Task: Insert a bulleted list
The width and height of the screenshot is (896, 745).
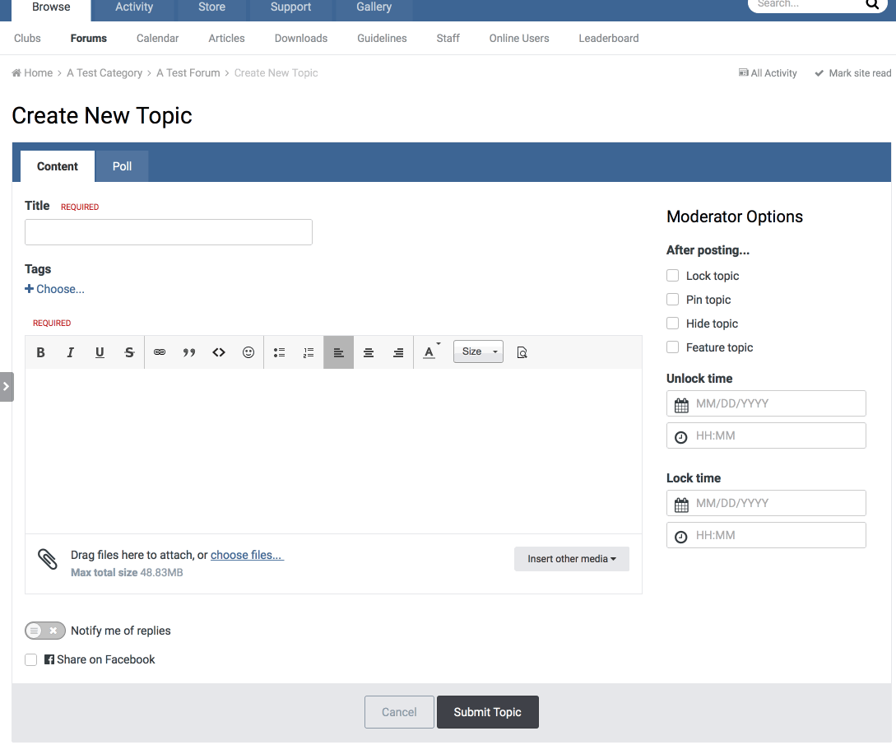Action: [x=279, y=352]
